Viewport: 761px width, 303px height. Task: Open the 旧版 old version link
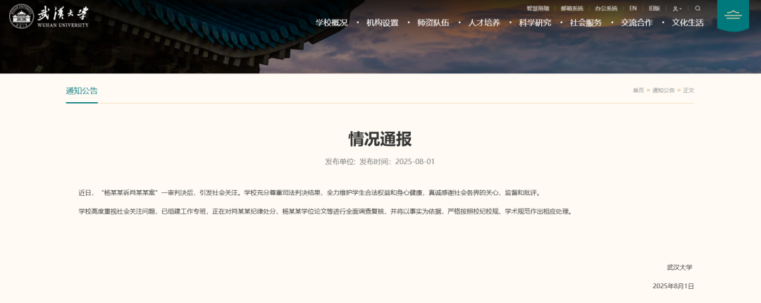[x=655, y=8]
